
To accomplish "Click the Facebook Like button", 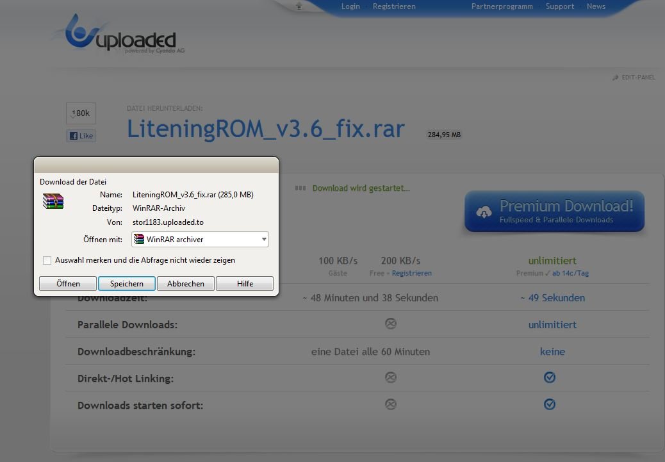I will click(81, 136).
